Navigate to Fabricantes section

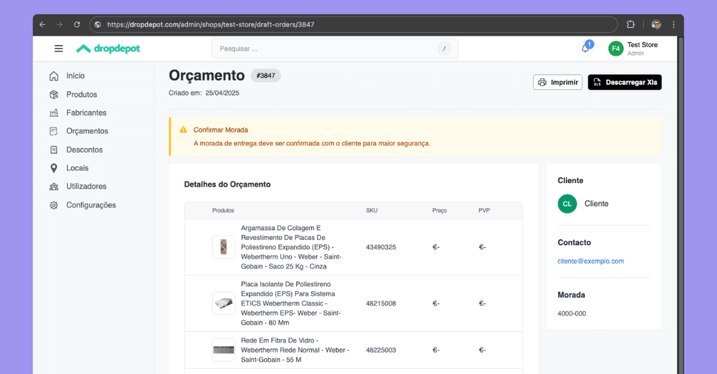[x=86, y=113]
